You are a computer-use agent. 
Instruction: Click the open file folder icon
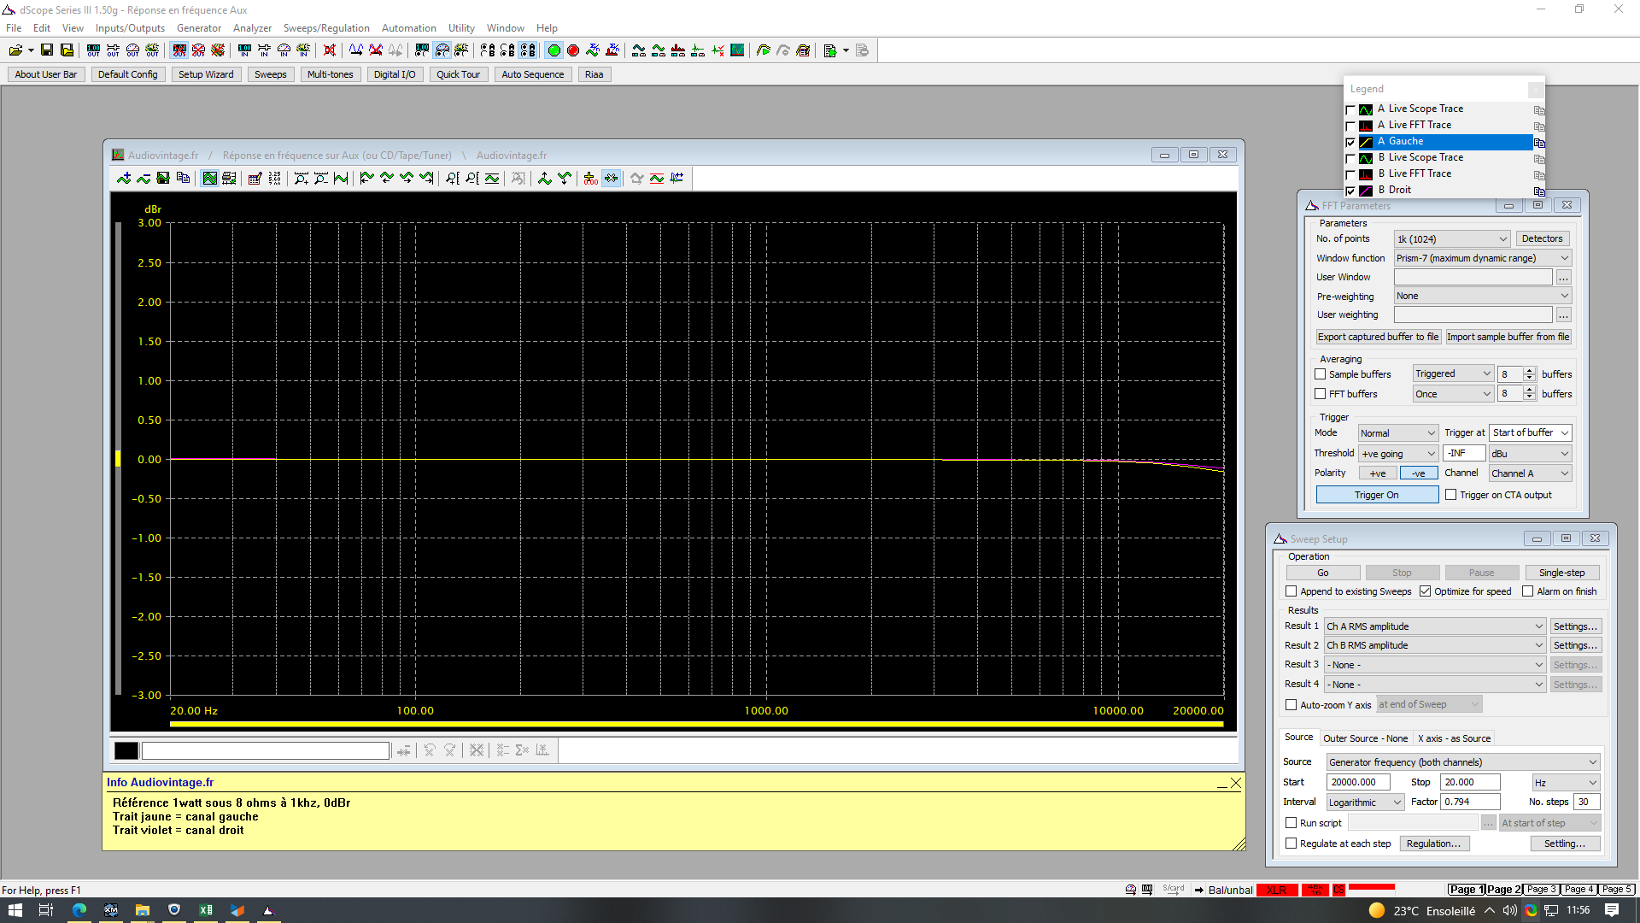point(16,50)
